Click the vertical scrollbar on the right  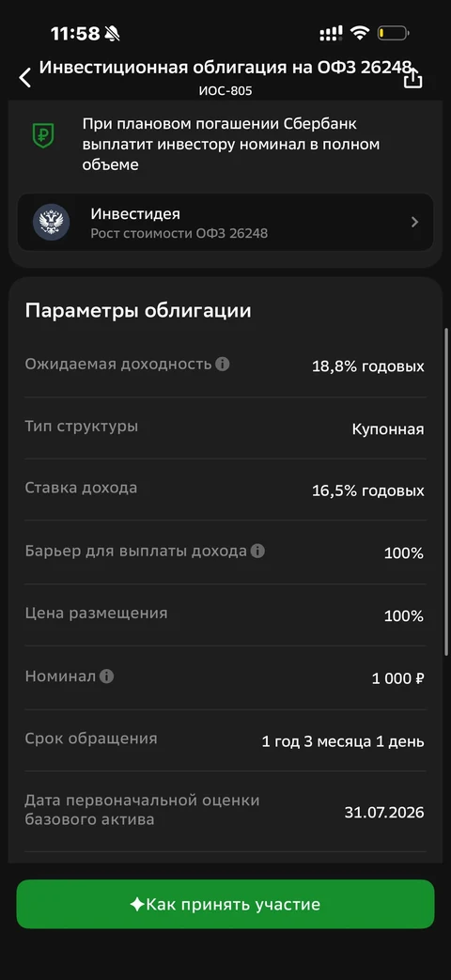coord(446,490)
